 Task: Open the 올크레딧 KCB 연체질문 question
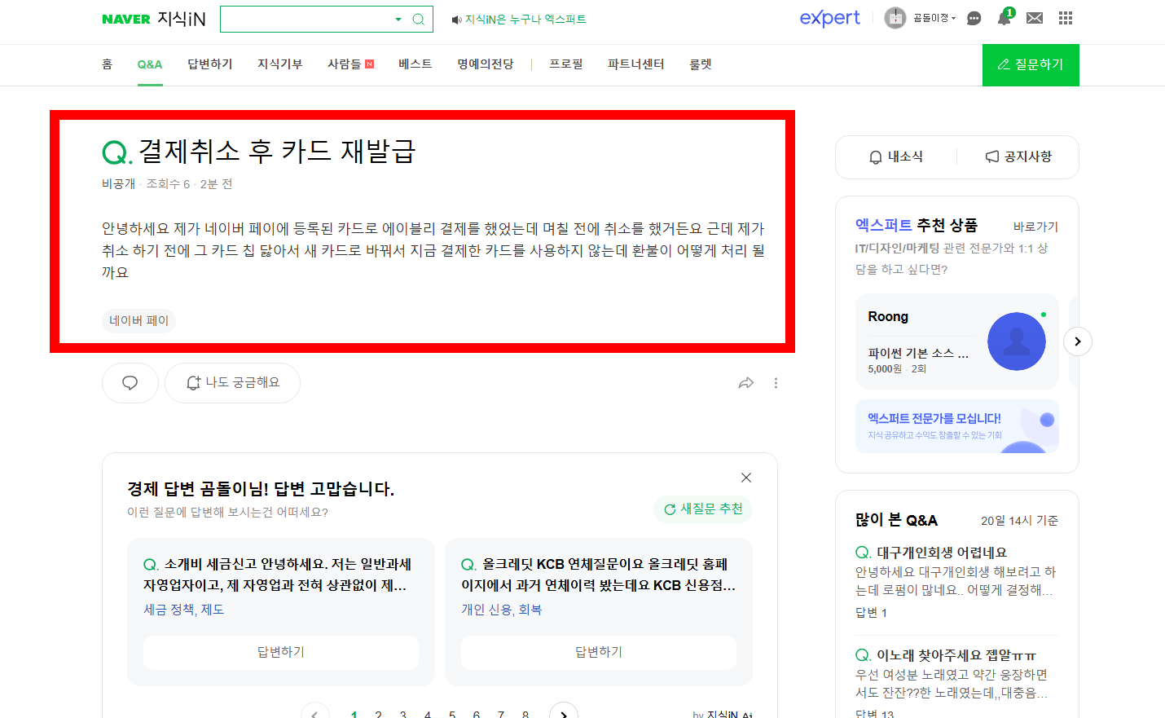598,575
